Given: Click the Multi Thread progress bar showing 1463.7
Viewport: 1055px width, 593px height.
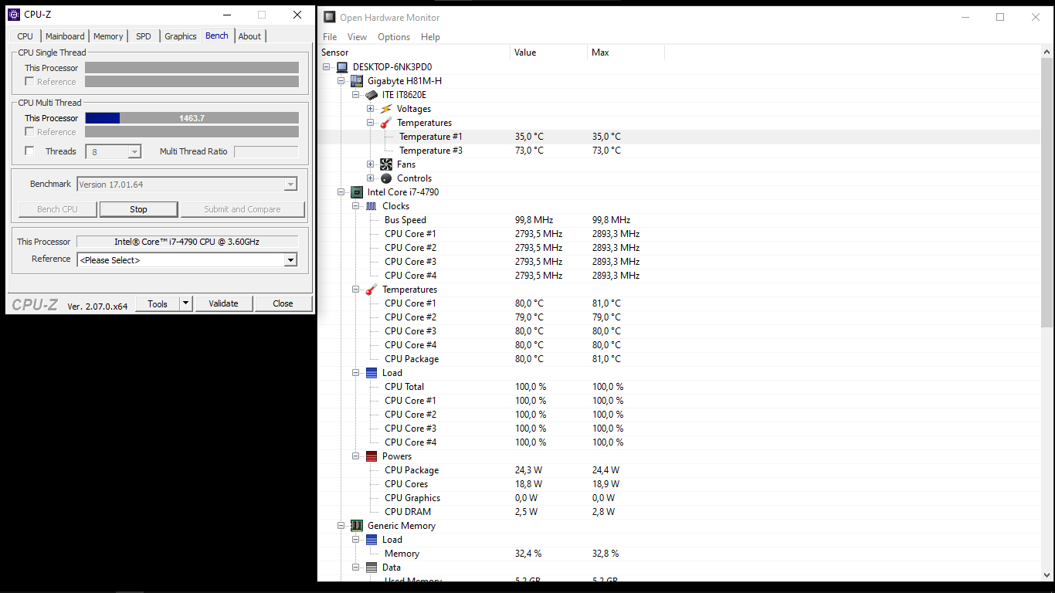Looking at the screenshot, I should pyautogui.click(x=192, y=118).
